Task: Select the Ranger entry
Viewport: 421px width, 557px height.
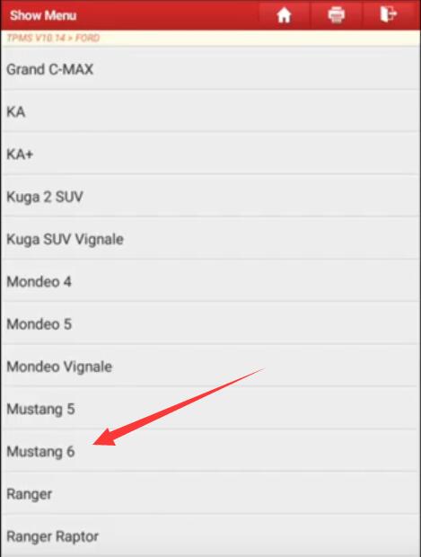Action: [210, 493]
